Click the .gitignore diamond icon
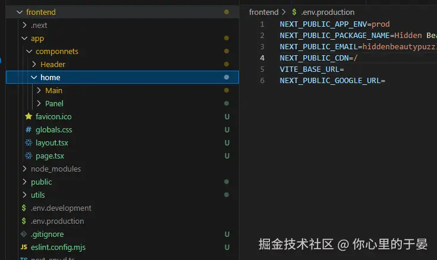The width and height of the screenshot is (437, 260). click(x=24, y=234)
